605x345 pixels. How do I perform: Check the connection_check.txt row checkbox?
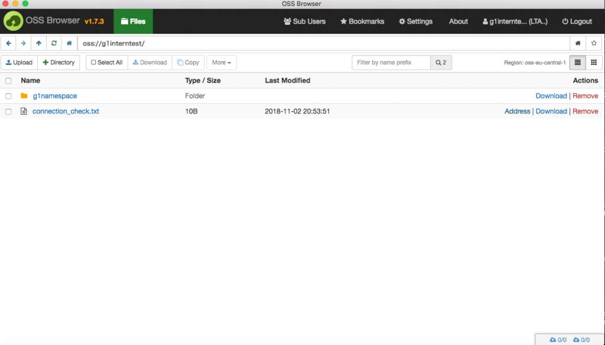point(8,112)
